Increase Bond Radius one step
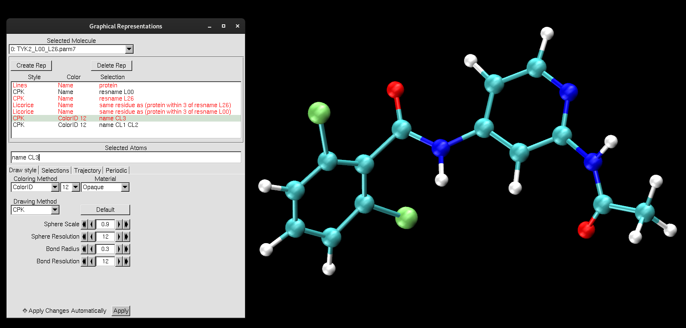The width and height of the screenshot is (686, 328). pyautogui.click(x=119, y=249)
